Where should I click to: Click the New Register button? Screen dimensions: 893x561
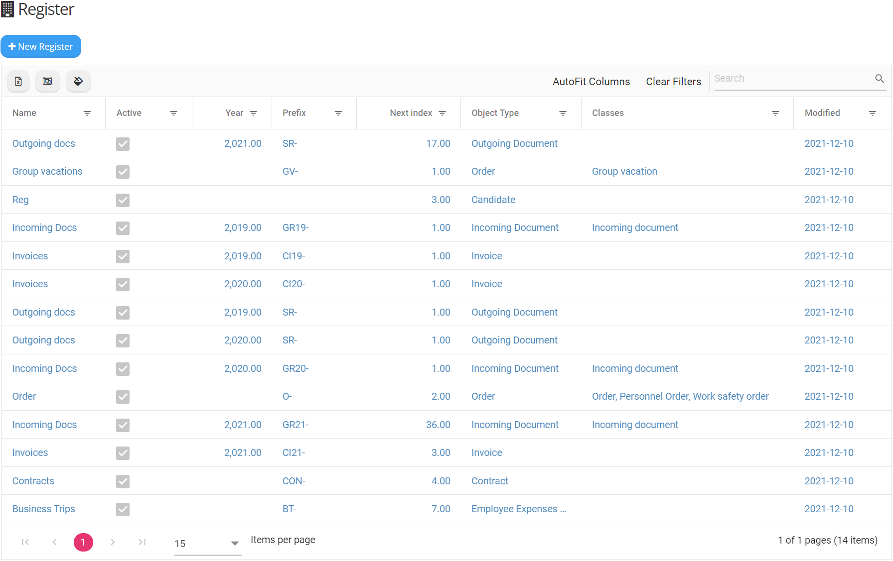point(41,46)
